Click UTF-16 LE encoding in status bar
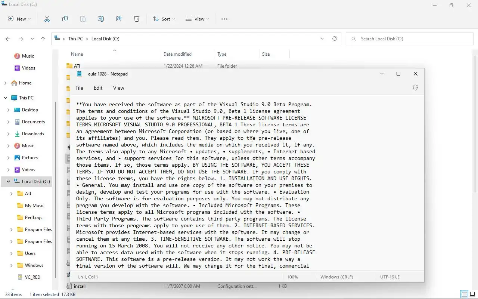Screen dimensions: 478x299 click(x=390, y=277)
